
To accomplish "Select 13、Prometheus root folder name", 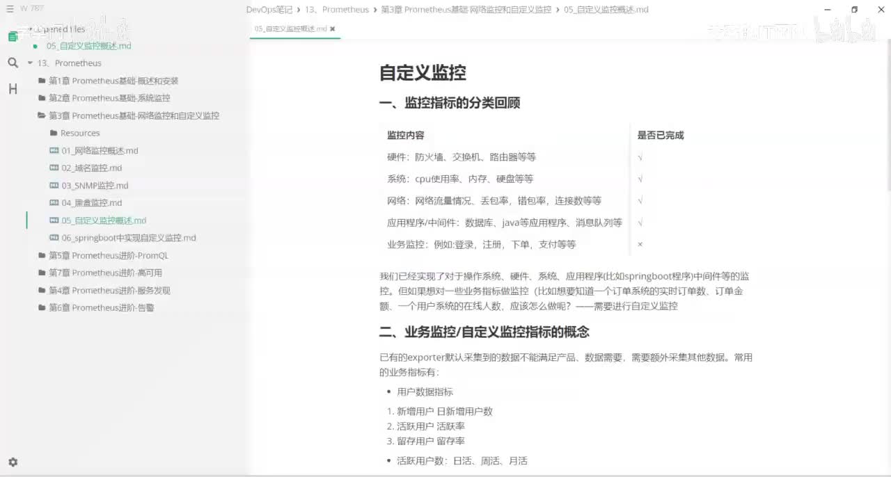I will (x=69, y=63).
